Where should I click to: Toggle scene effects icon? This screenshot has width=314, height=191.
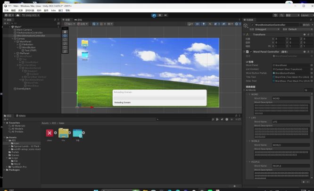(216, 24)
